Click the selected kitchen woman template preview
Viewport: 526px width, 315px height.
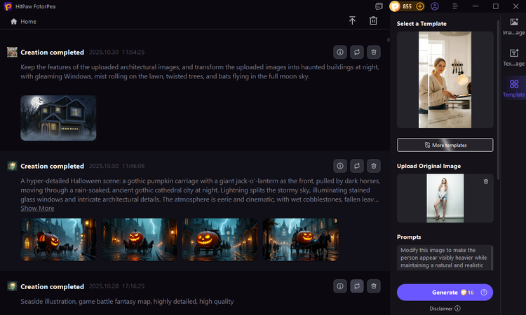[445, 80]
